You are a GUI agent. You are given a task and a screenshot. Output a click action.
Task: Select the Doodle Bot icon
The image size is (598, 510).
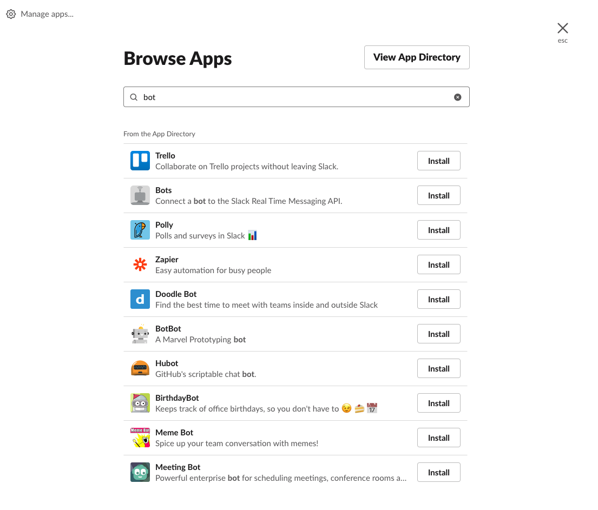pyautogui.click(x=140, y=299)
